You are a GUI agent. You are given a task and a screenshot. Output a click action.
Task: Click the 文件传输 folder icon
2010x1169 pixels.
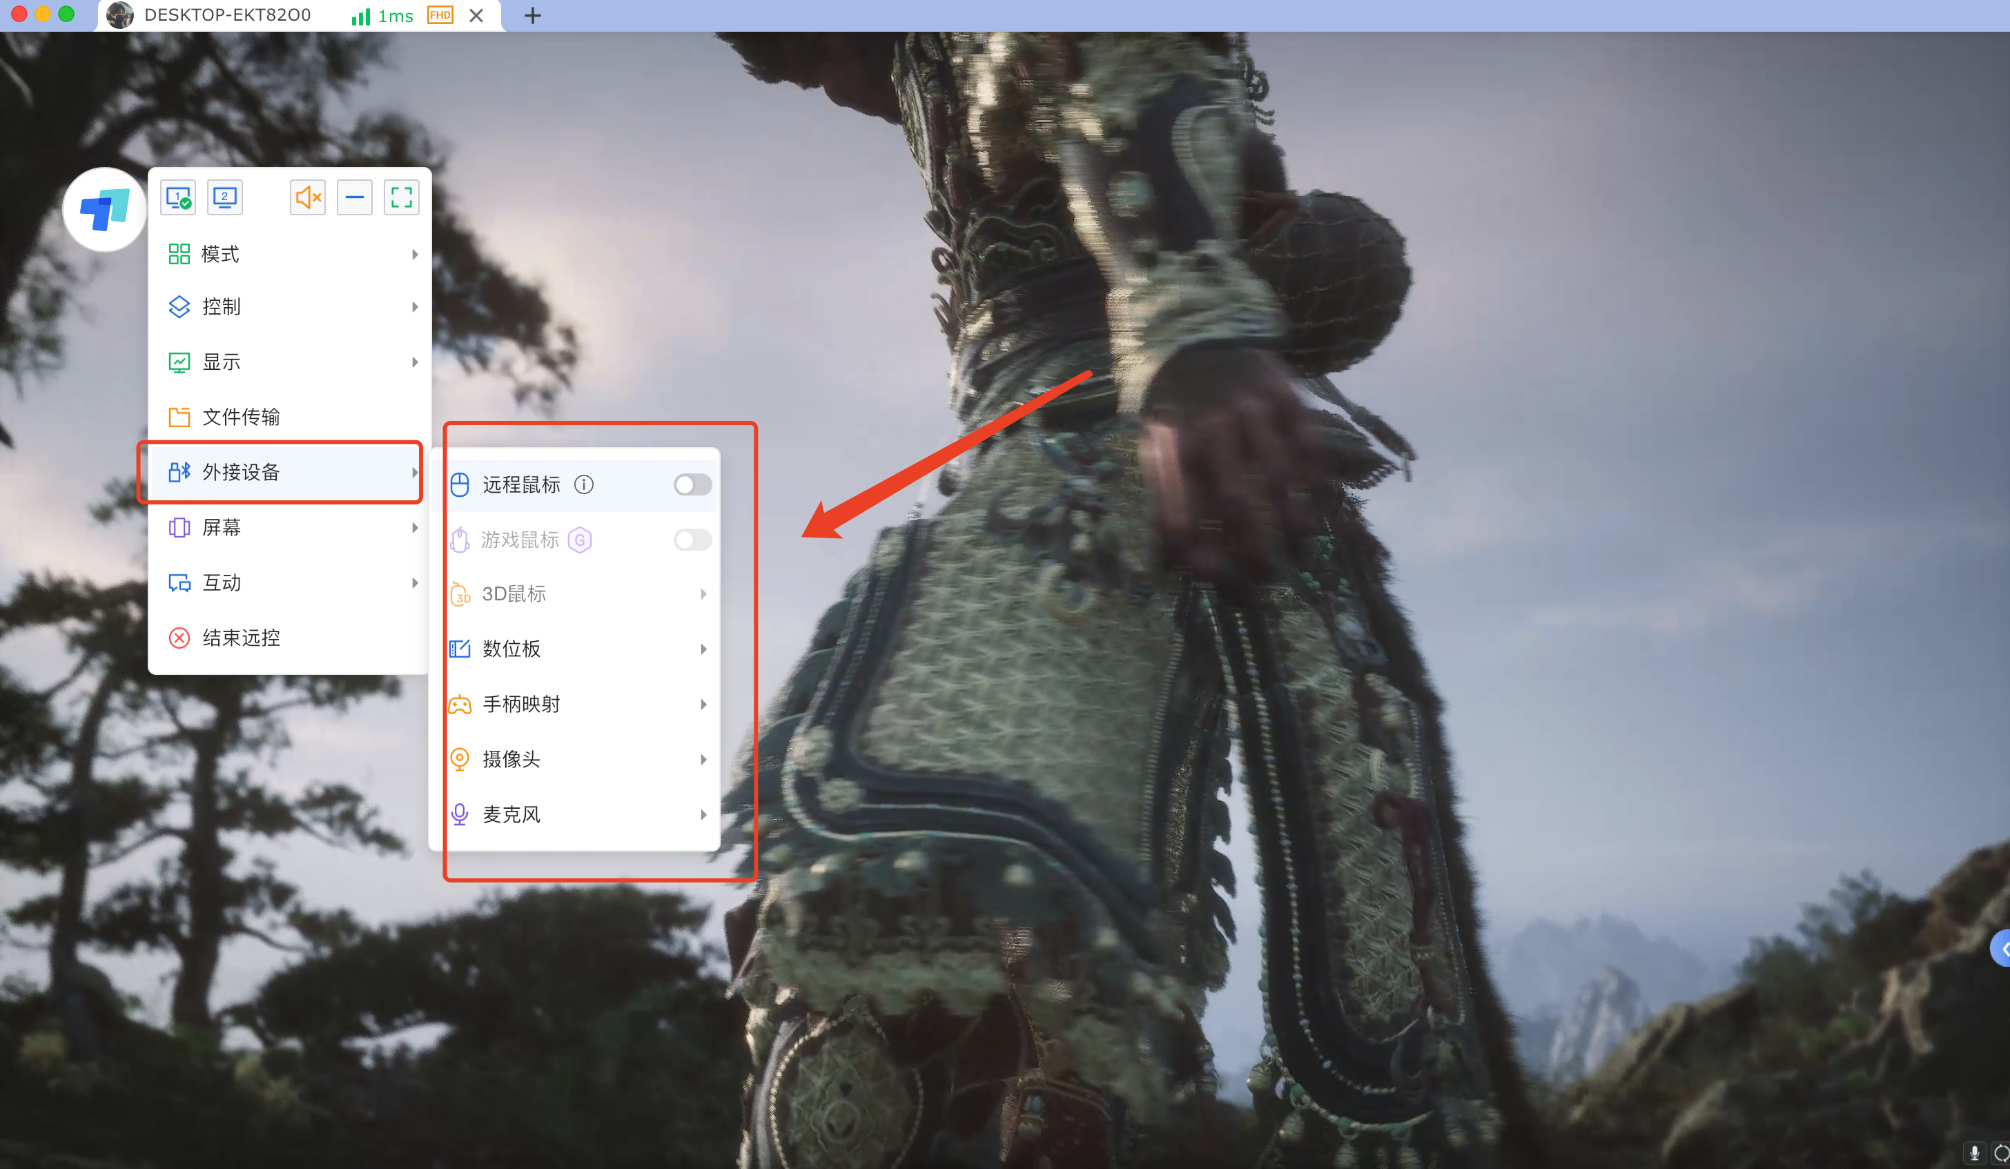(x=179, y=417)
